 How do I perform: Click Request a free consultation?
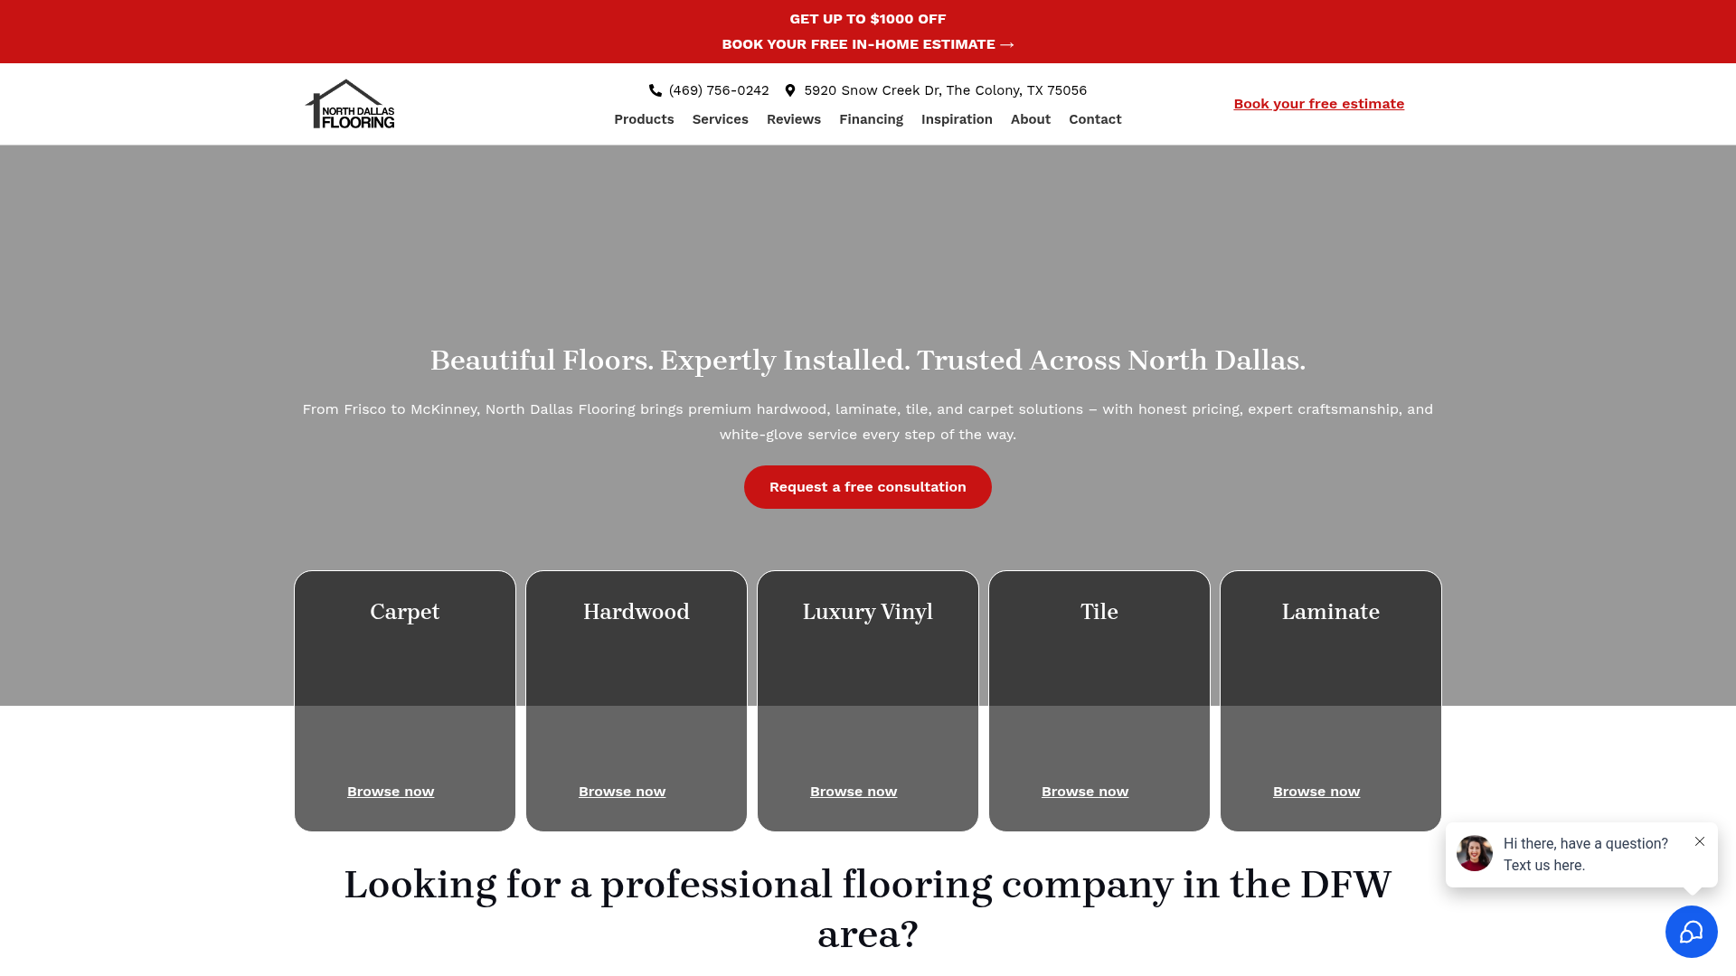867,486
